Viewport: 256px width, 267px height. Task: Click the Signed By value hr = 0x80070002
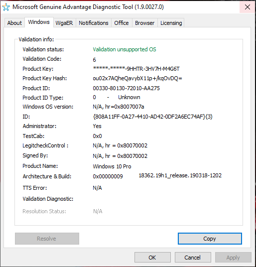coord(120,156)
